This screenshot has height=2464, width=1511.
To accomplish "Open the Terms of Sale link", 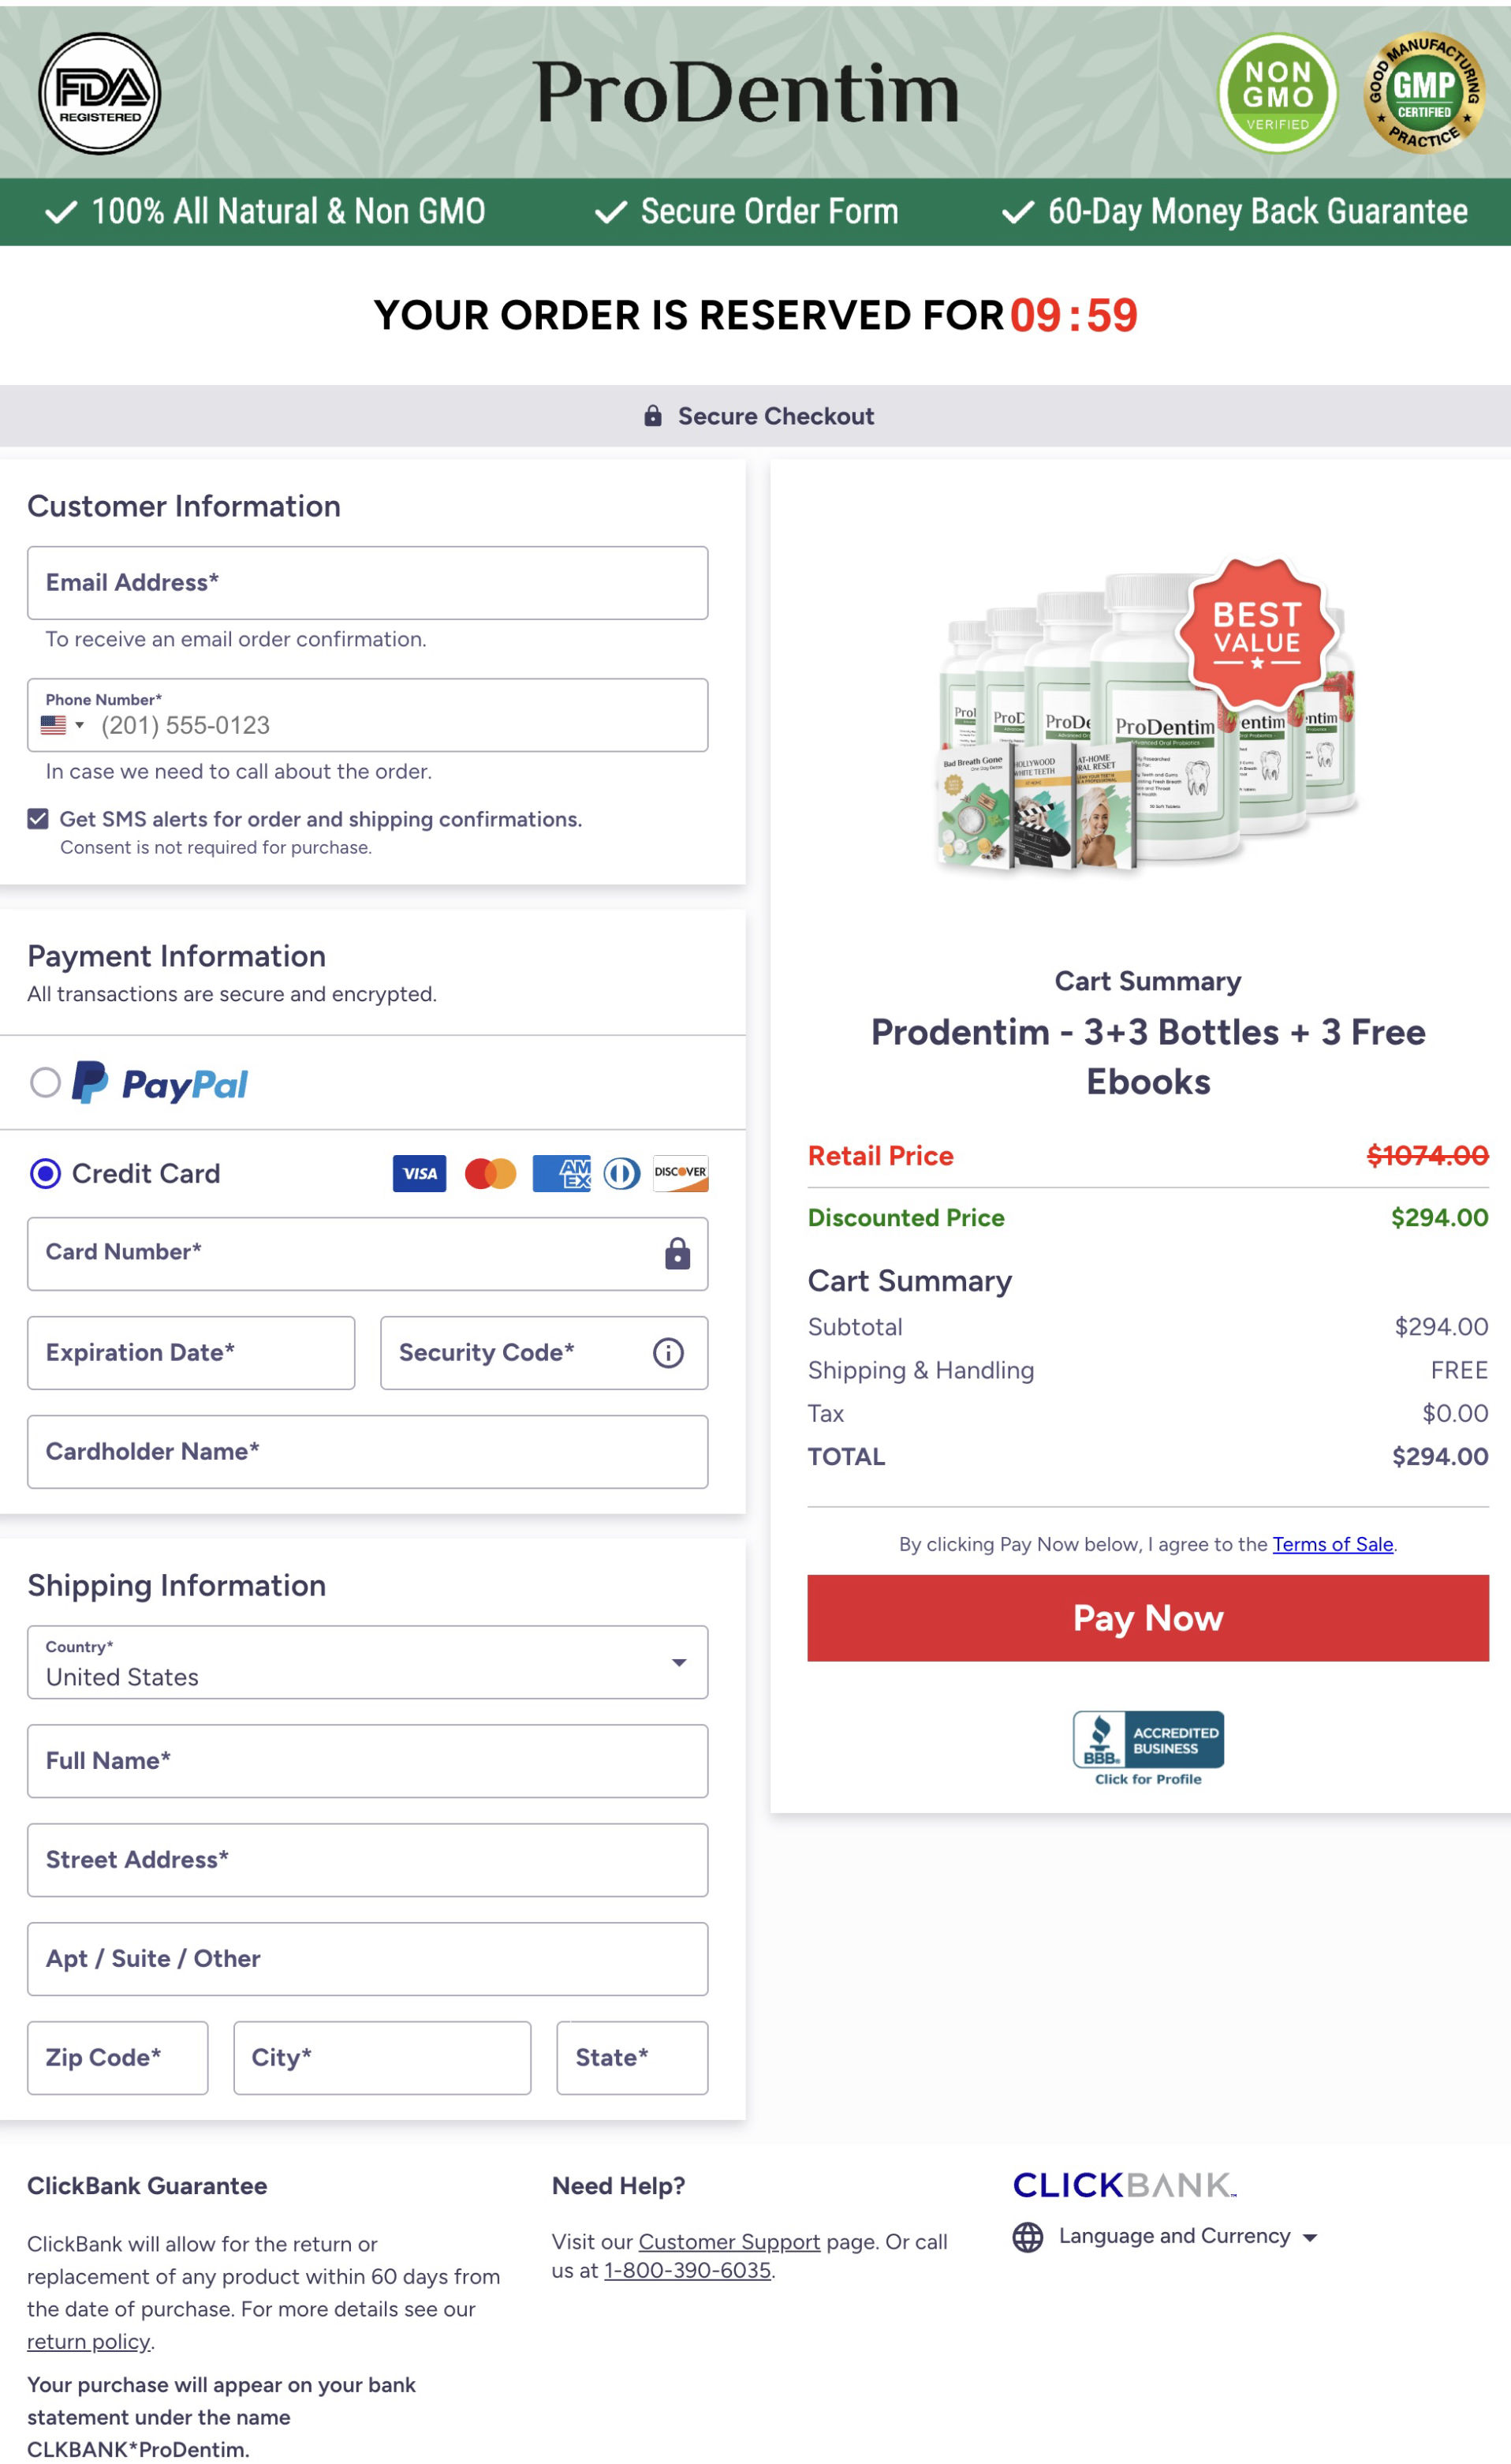I will point(1332,1544).
